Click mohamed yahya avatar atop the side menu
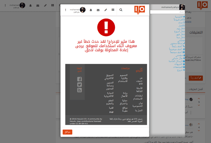The image size is (211, 143). click(182, 7)
